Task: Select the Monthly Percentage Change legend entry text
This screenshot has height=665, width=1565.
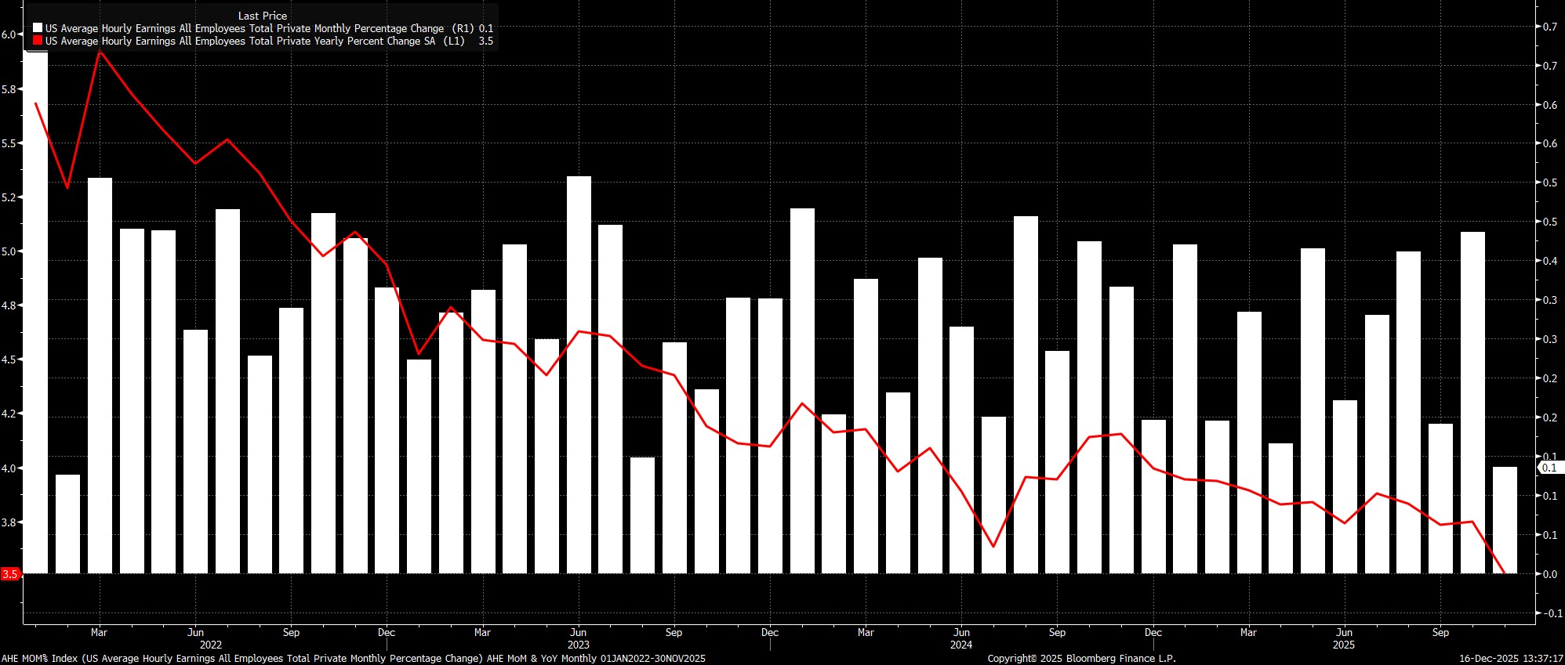Action: 244,28
